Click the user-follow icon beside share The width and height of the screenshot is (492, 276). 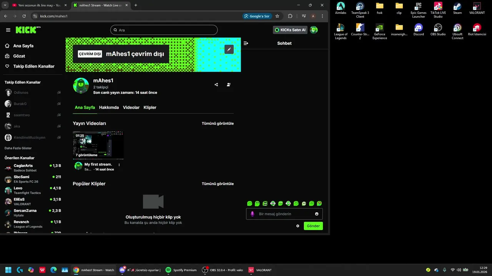(229, 85)
